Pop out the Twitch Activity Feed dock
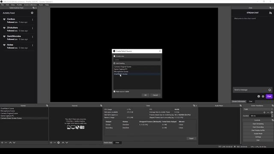 [33, 8]
